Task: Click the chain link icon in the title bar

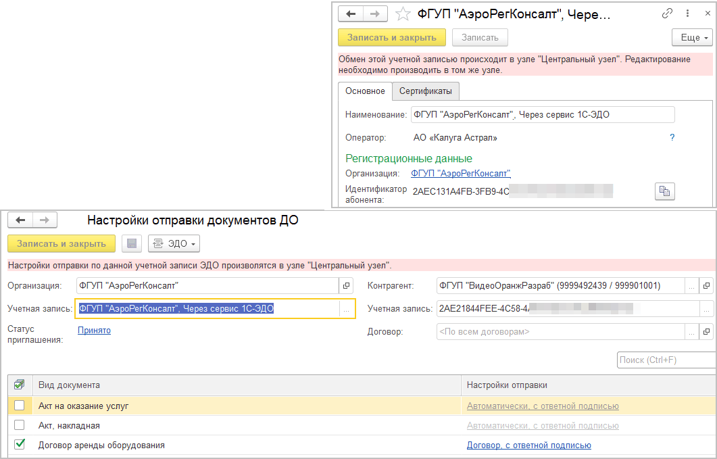Action: (668, 14)
